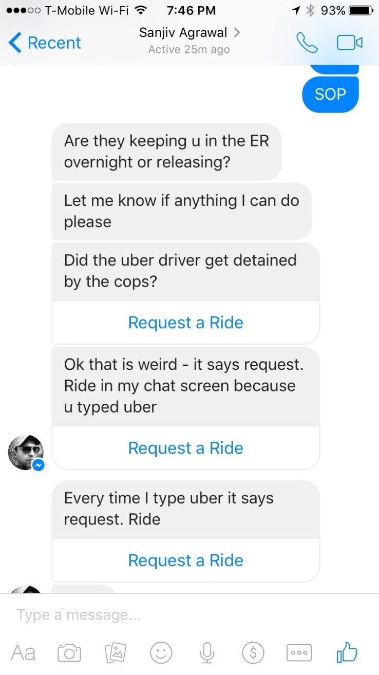Open the dollar-sign payment option
379x675 pixels.
(253, 653)
